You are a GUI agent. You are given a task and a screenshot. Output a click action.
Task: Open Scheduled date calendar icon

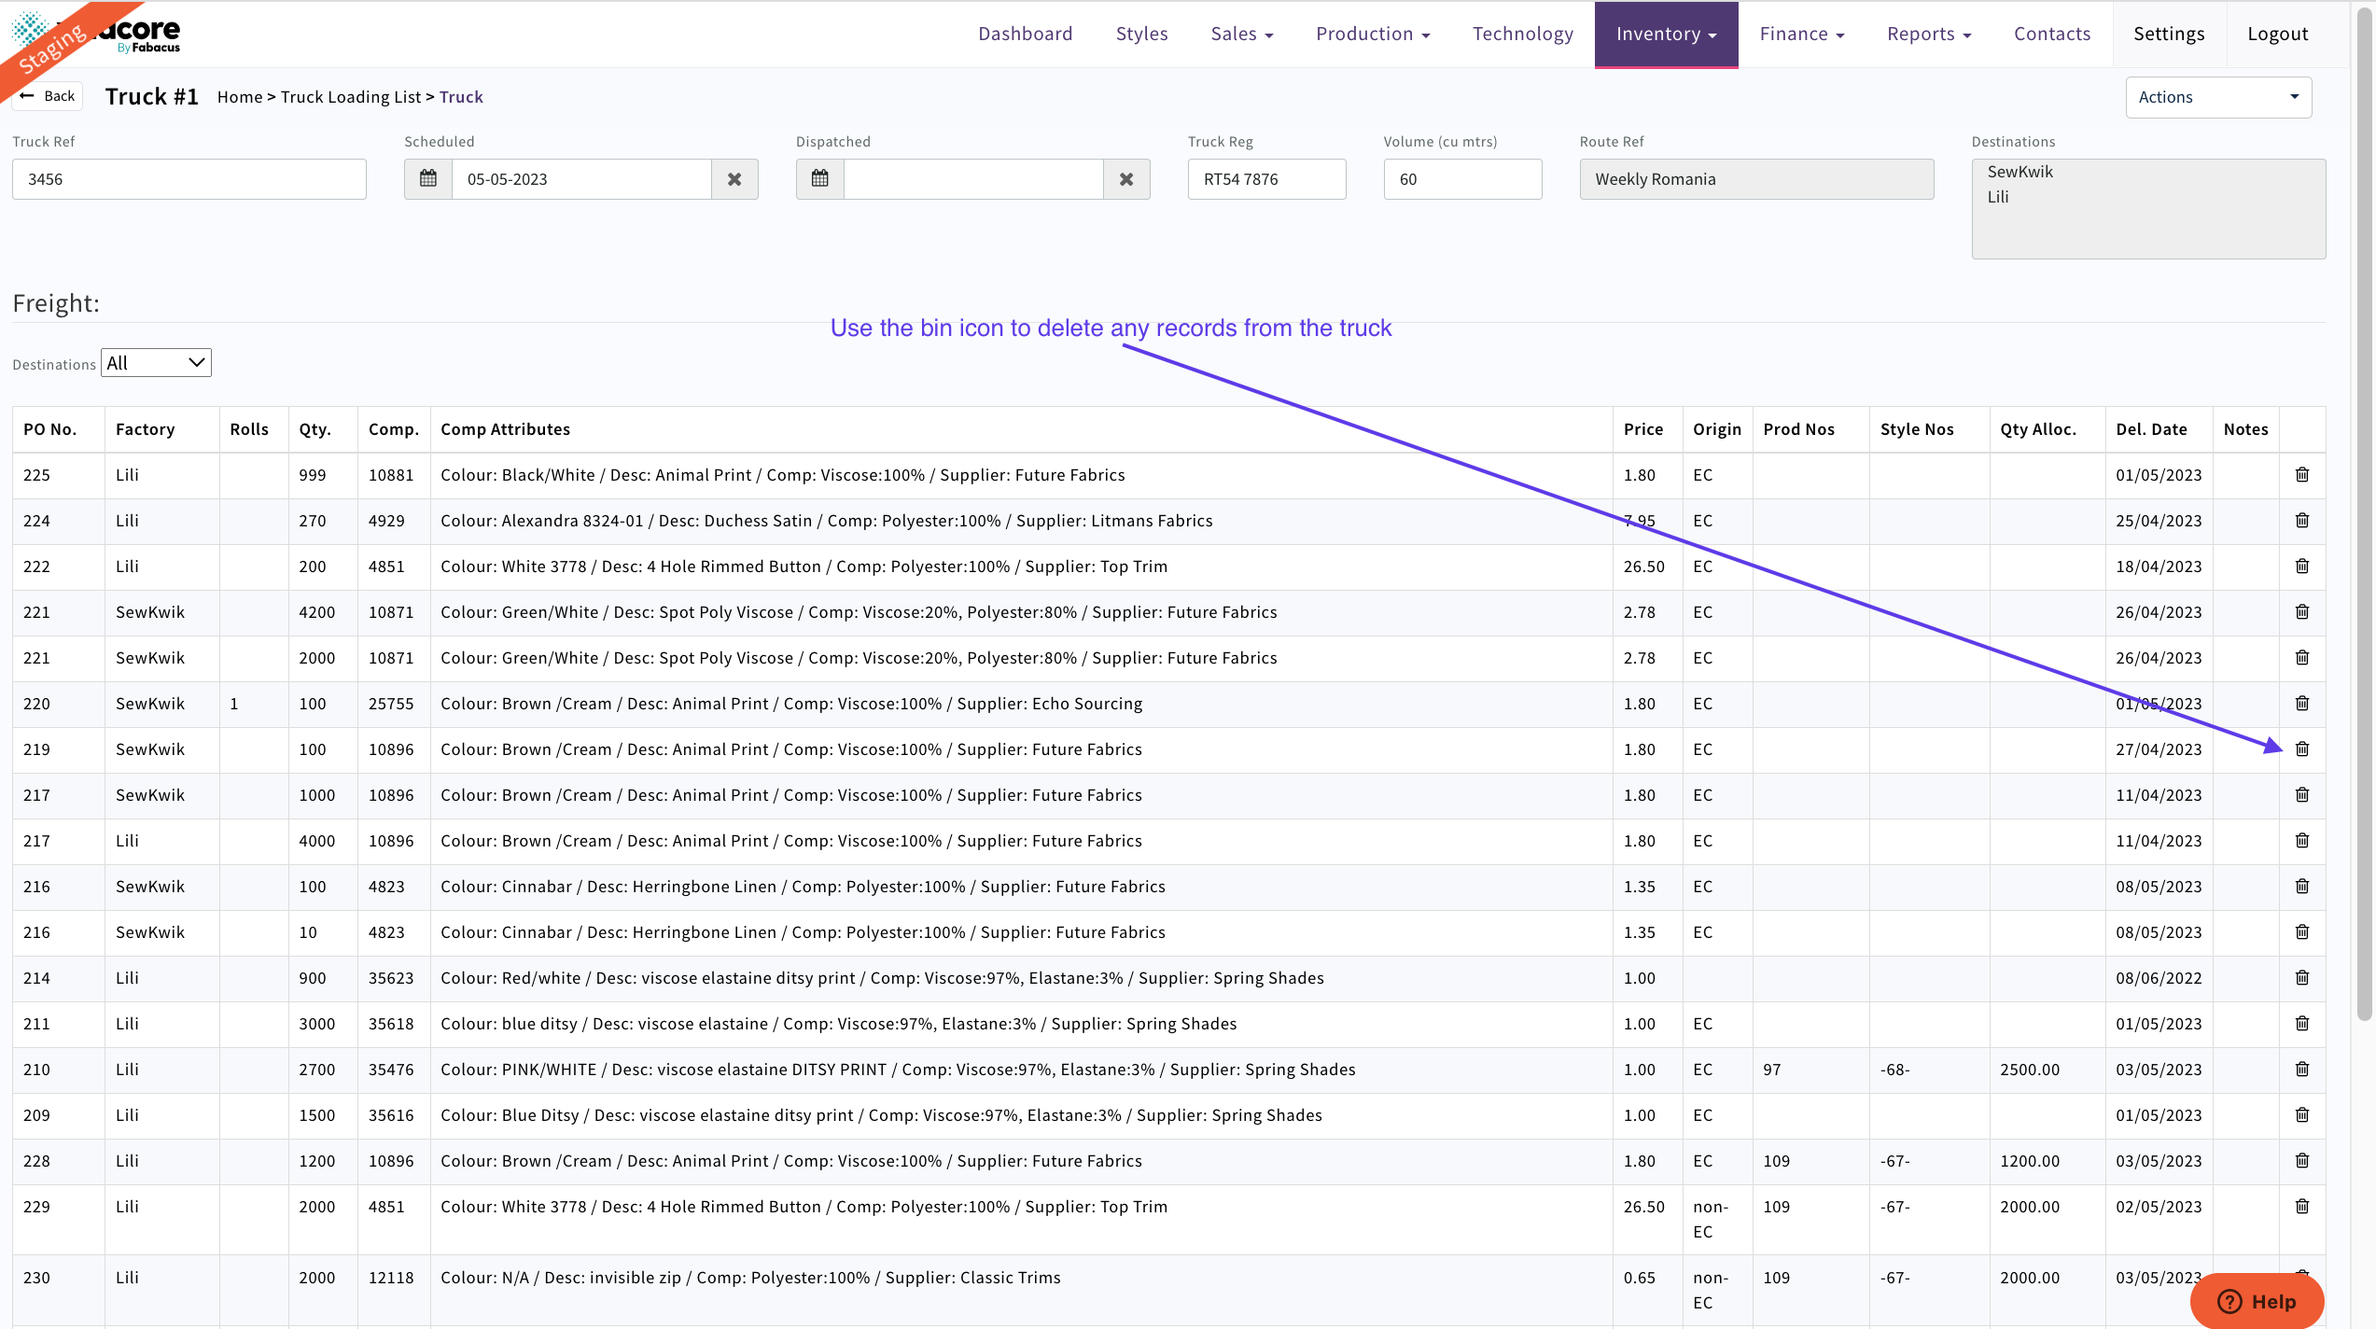tap(428, 179)
